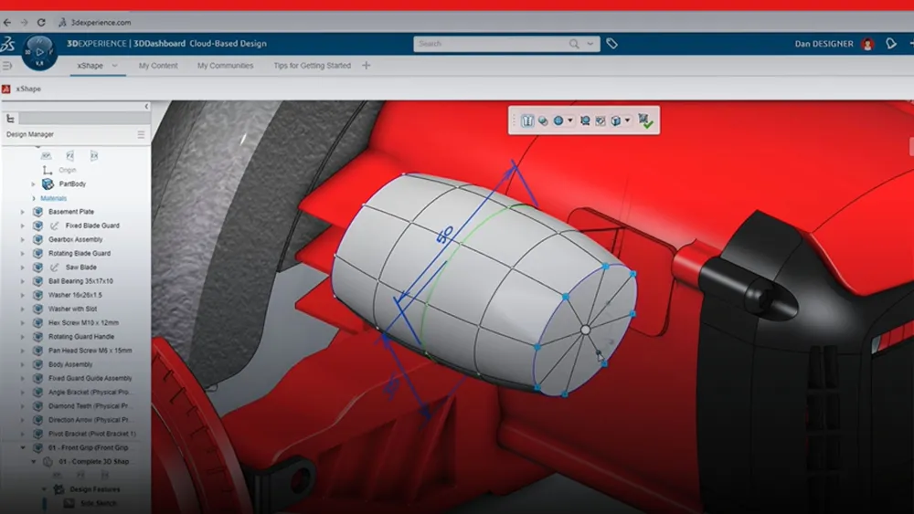Open the notifications icon in top bar
The image size is (914, 514).
(890, 44)
